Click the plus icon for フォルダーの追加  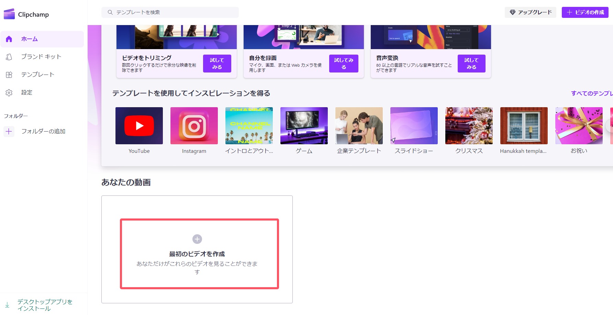pyautogui.click(x=9, y=131)
